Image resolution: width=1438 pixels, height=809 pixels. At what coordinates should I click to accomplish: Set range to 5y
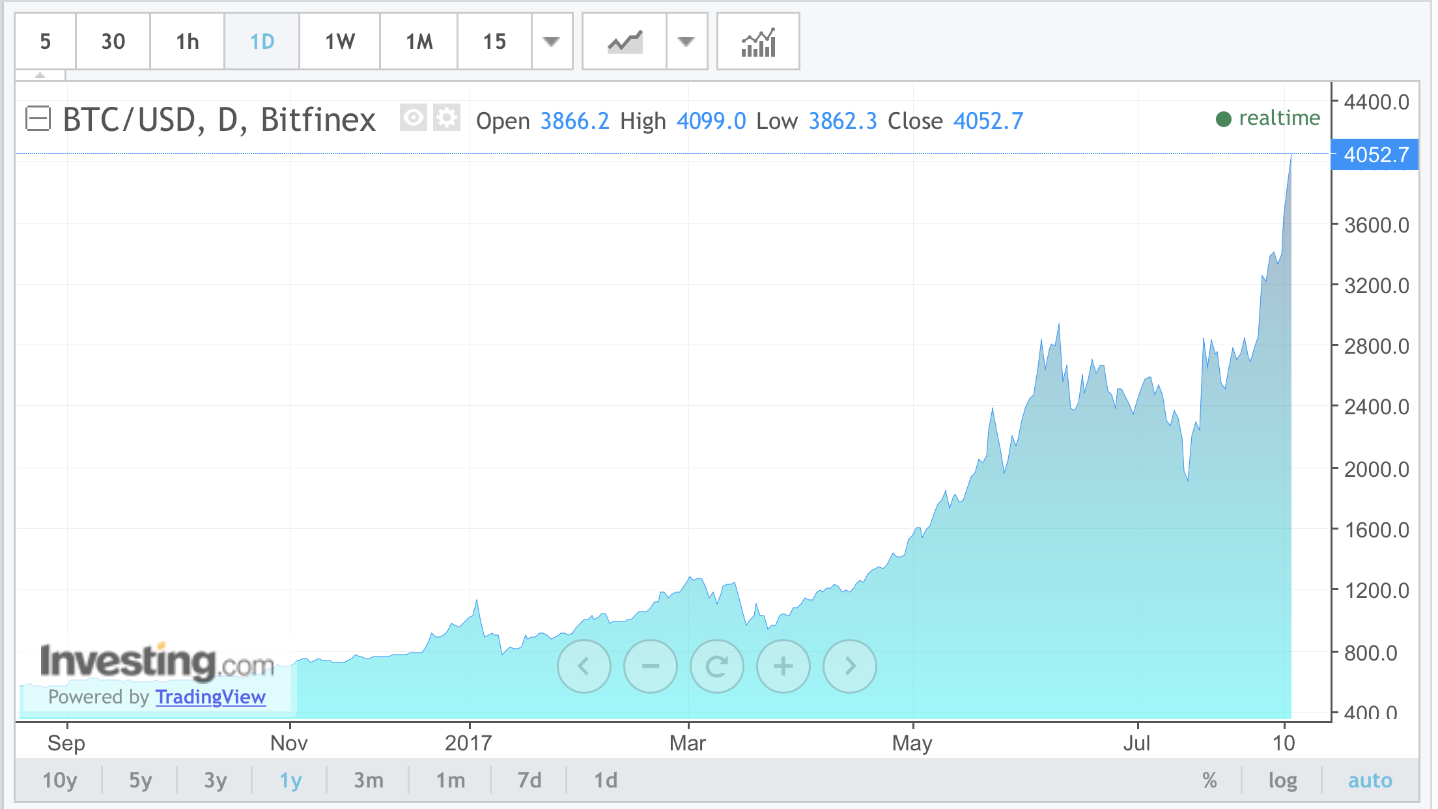140,780
